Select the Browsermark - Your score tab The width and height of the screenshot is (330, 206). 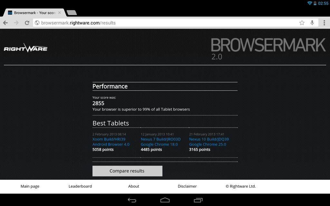(34, 13)
